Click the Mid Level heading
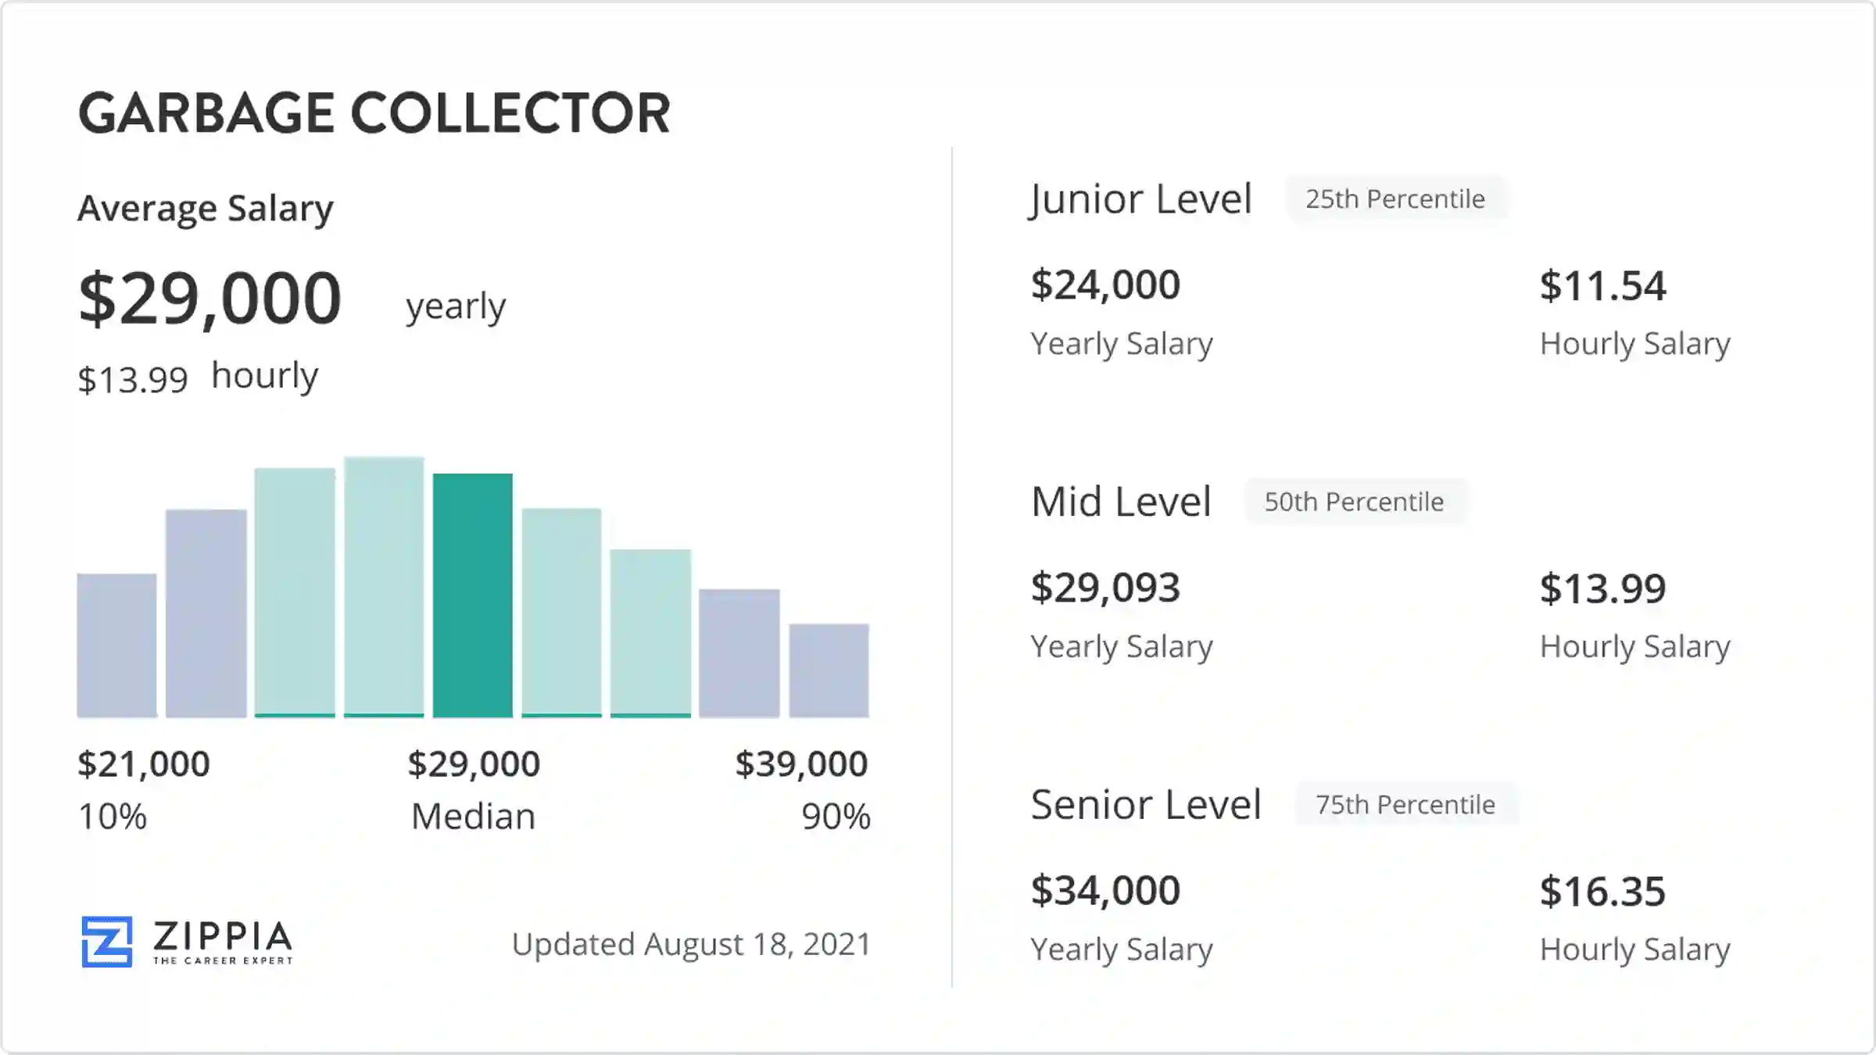This screenshot has height=1055, width=1876. (x=1121, y=502)
